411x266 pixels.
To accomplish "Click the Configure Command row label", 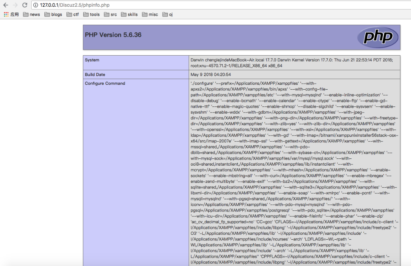I will [x=105, y=84].
